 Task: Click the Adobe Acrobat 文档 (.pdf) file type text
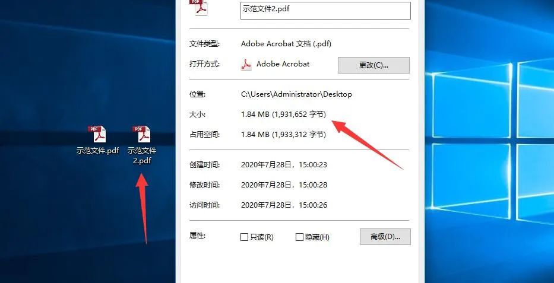coord(286,44)
